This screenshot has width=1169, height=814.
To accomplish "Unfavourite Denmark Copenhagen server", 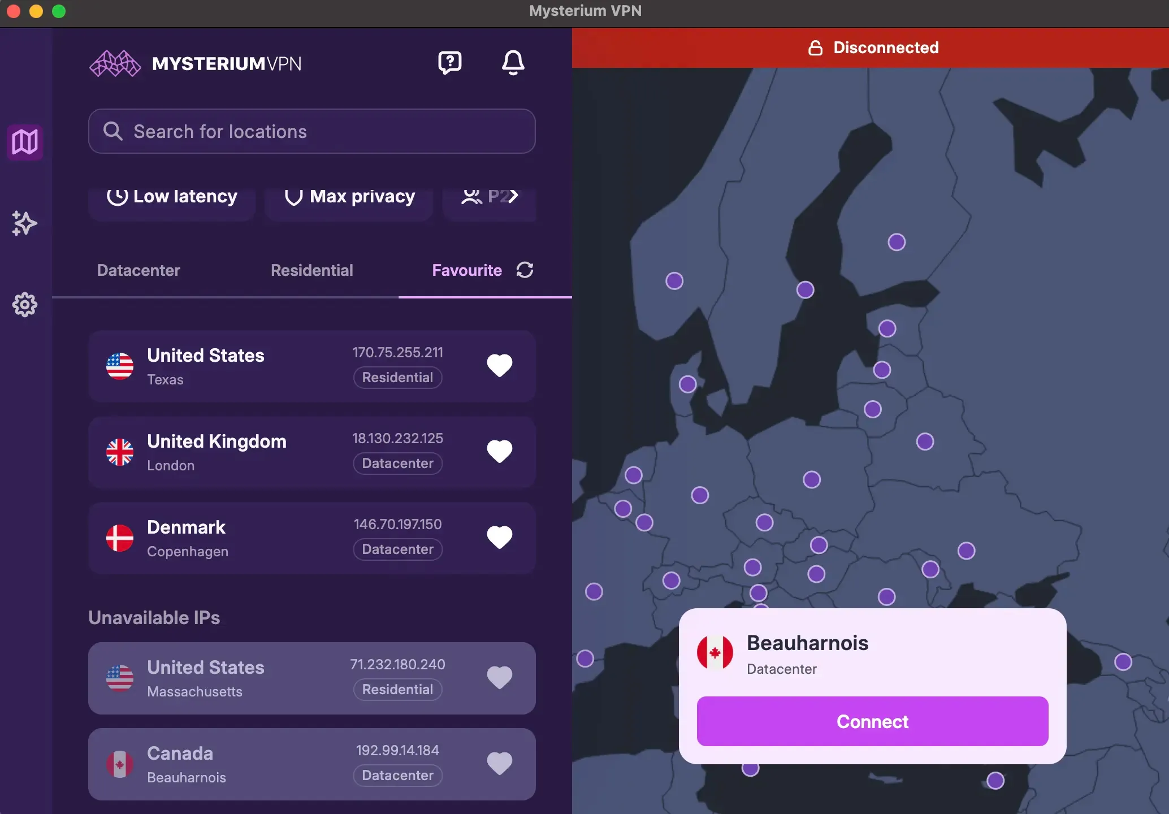I will (500, 538).
